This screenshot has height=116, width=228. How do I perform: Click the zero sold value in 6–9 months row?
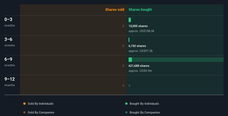123,66
